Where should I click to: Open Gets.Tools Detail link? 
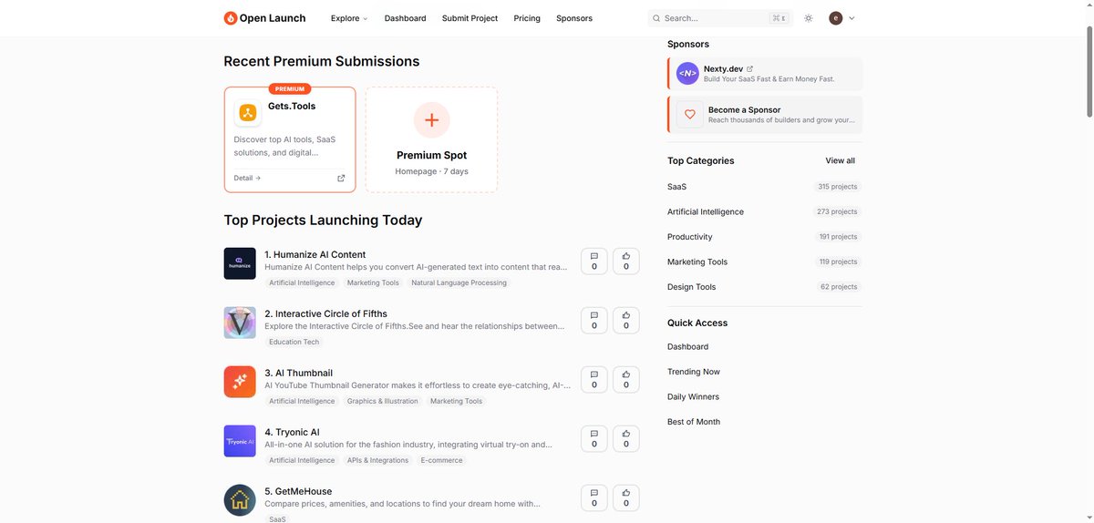[247, 178]
